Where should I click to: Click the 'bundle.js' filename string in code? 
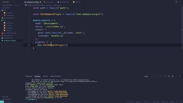pyautogui.click(x=57, y=36)
